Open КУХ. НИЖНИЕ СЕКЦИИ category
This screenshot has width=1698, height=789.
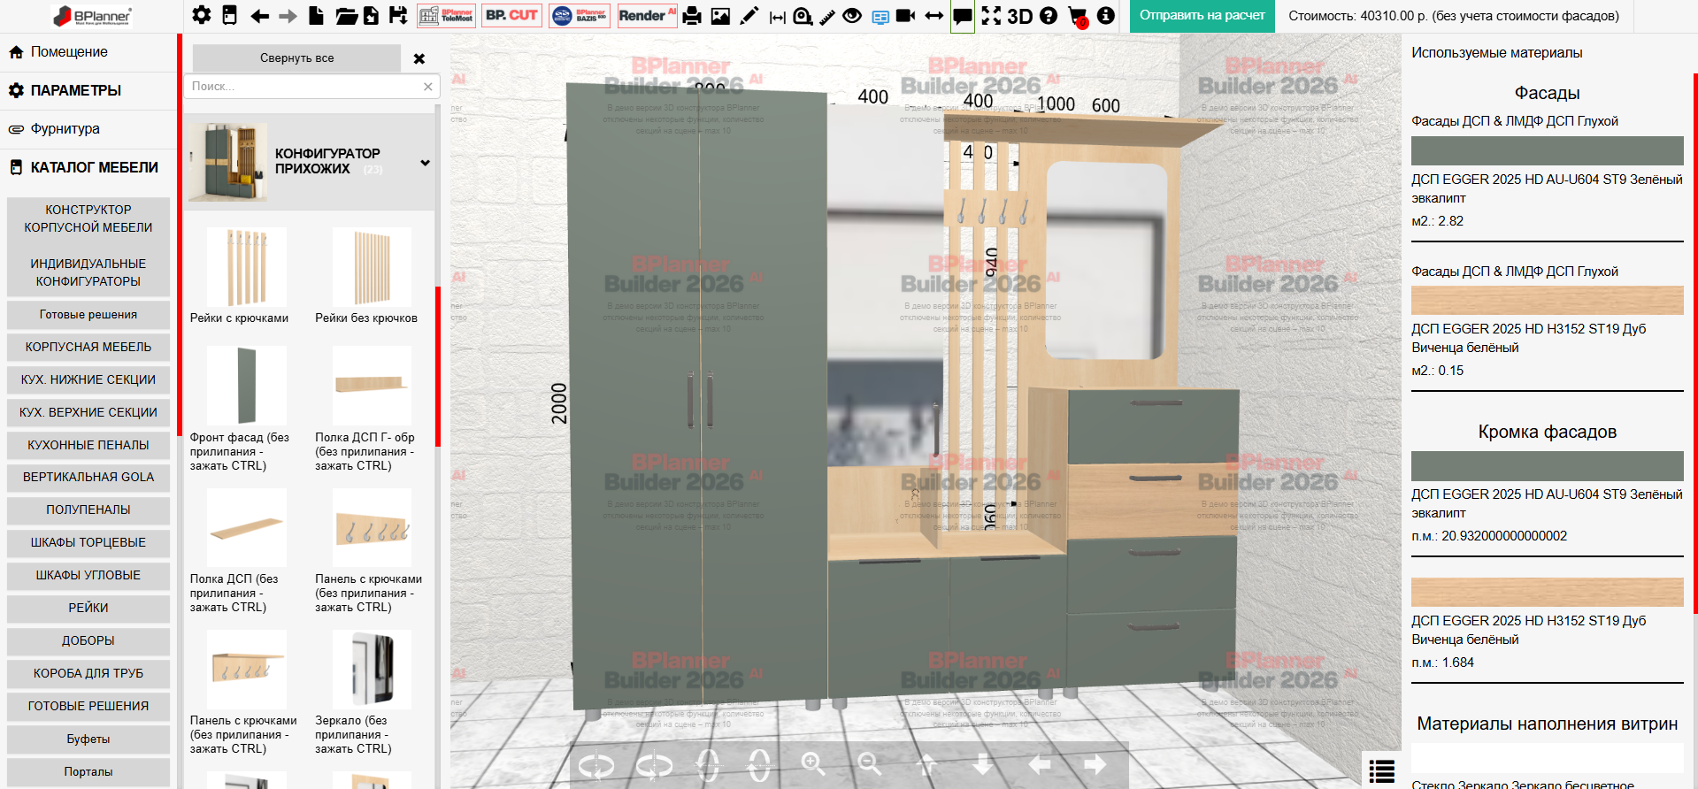click(88, 379)
